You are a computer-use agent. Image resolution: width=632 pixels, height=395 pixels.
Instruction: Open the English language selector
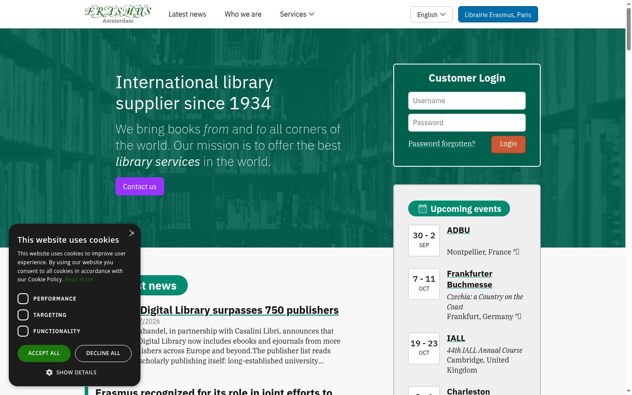coord(431,14)
